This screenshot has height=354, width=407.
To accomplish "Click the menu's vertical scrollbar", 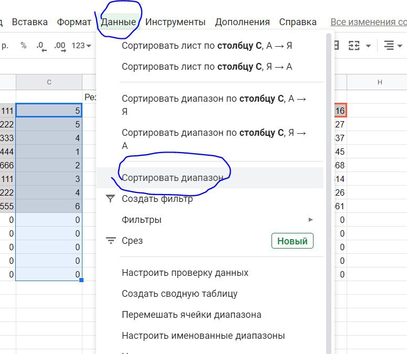I will 329,189.
